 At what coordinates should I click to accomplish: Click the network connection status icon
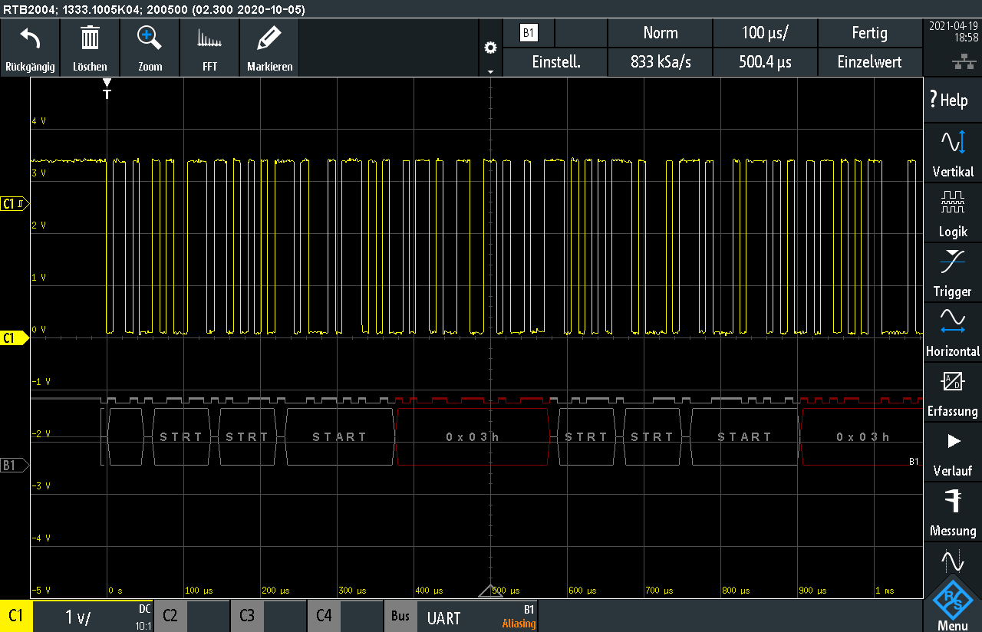[x=963, y=63]
